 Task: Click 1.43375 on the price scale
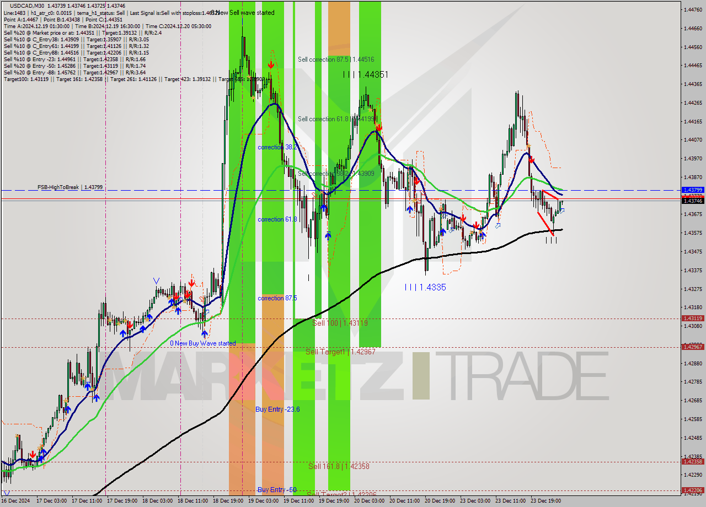pyautogui.click(x=693, y=271)
